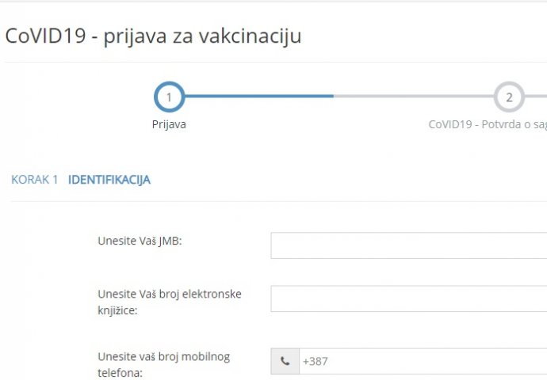Click the top border line above the title
The image size is (547, 380).
click(x=273, y=2)
